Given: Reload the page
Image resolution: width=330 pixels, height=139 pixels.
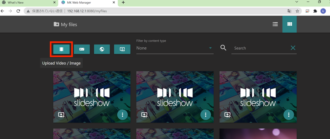Looking at the screenshot, I should (18, 11).
